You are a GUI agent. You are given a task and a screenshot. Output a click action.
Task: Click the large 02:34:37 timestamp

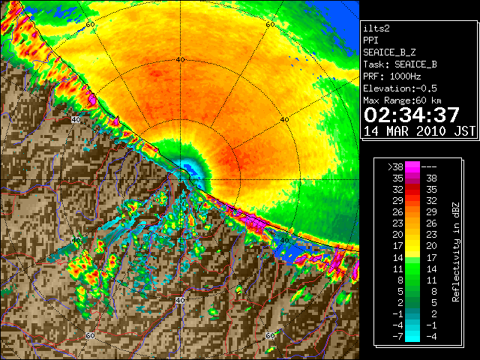pos(412,115)
